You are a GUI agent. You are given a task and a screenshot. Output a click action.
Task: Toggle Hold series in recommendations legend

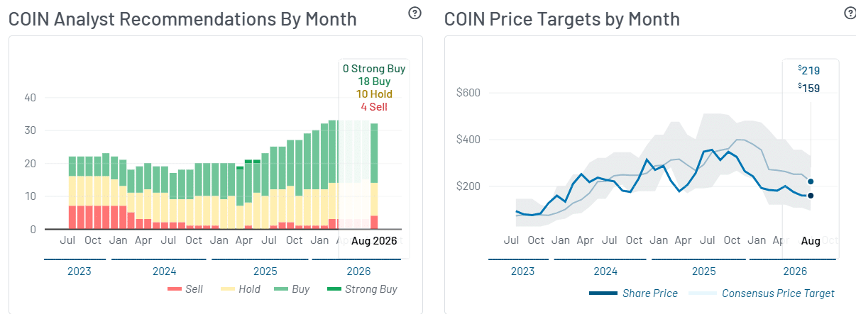coord(240,289)
